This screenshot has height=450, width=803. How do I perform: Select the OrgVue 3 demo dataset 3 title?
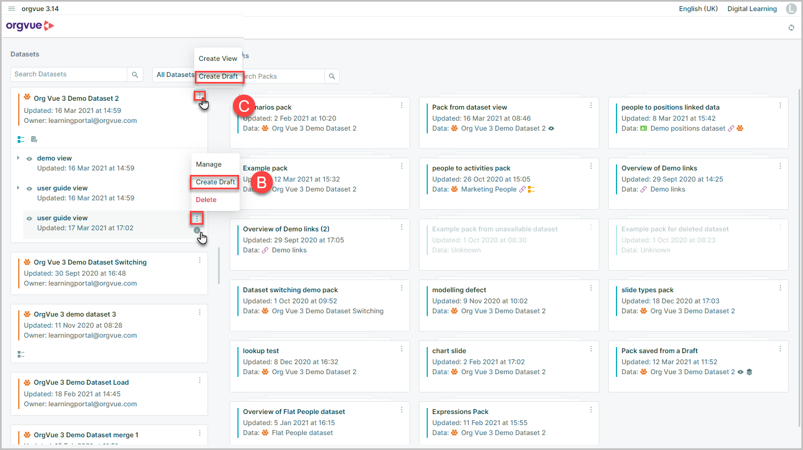[x=75, y=314]
